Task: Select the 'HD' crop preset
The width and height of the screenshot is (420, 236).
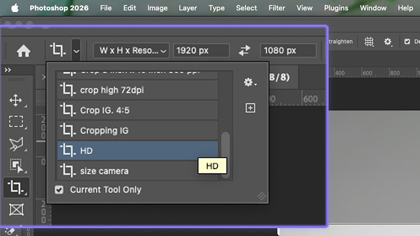Action: [138, 151]
